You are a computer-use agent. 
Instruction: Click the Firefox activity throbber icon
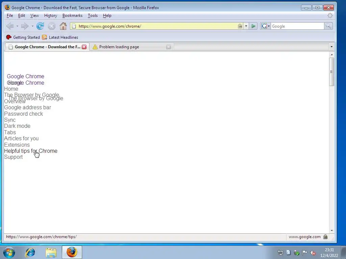coord(330,16)
